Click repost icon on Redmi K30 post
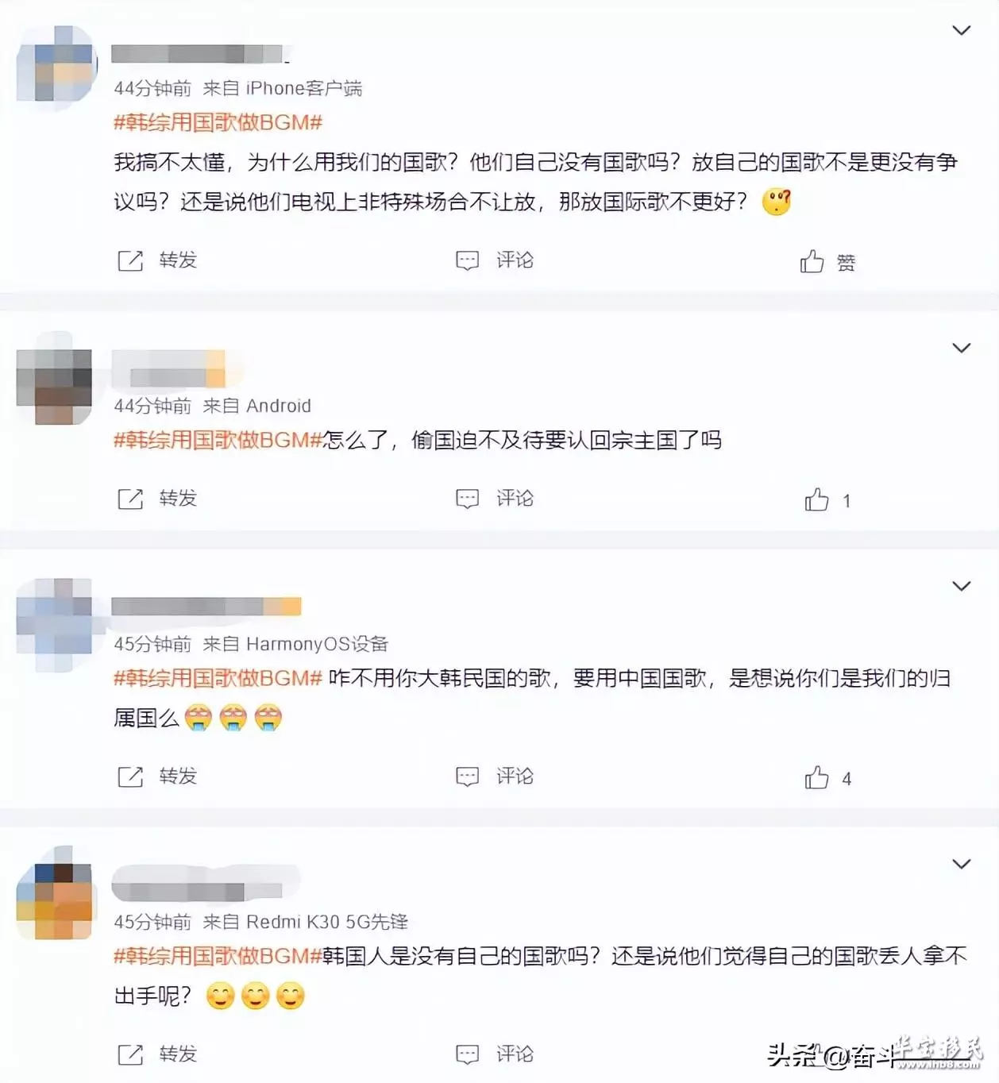 point(130,1054)
